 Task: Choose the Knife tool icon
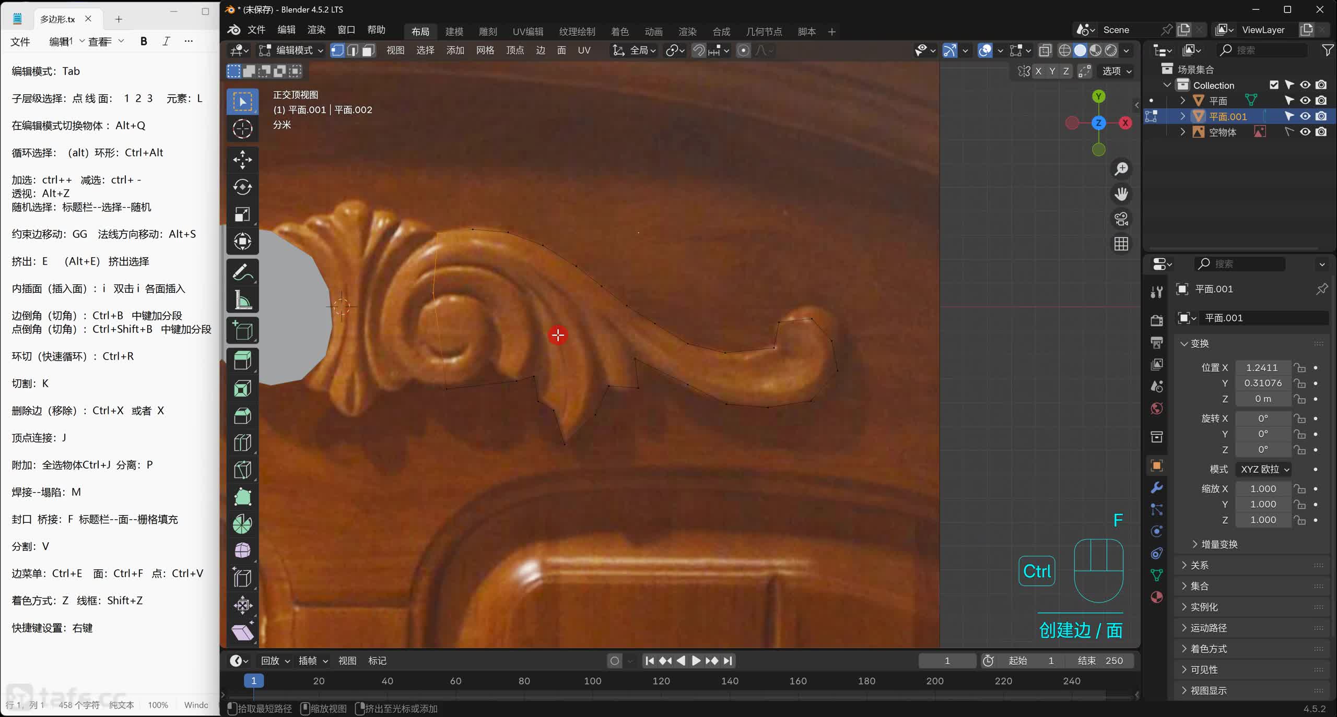pyautogui.click(x=242, y=469)
